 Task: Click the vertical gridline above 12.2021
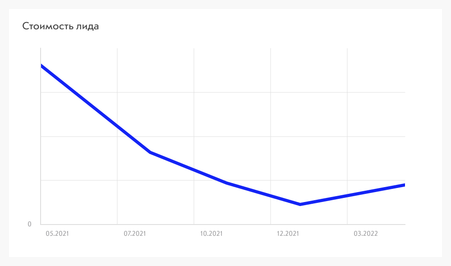click(x=271, y=115)
